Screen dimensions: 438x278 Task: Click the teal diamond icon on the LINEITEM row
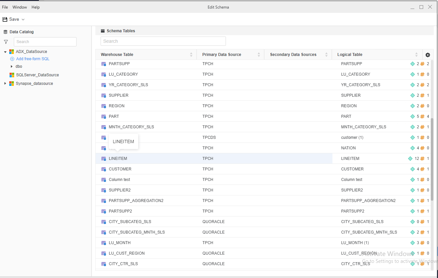point(411,158)
